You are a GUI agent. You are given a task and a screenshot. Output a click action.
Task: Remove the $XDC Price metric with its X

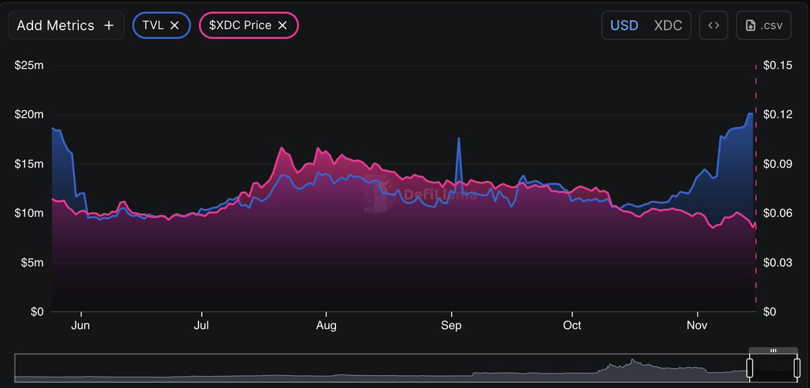(283, 26)
